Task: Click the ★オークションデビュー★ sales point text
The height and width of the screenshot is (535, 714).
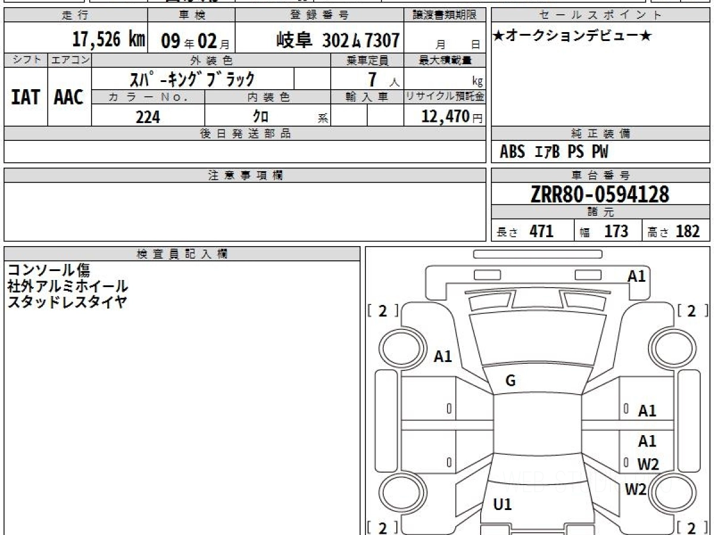Action: [572, 36]
